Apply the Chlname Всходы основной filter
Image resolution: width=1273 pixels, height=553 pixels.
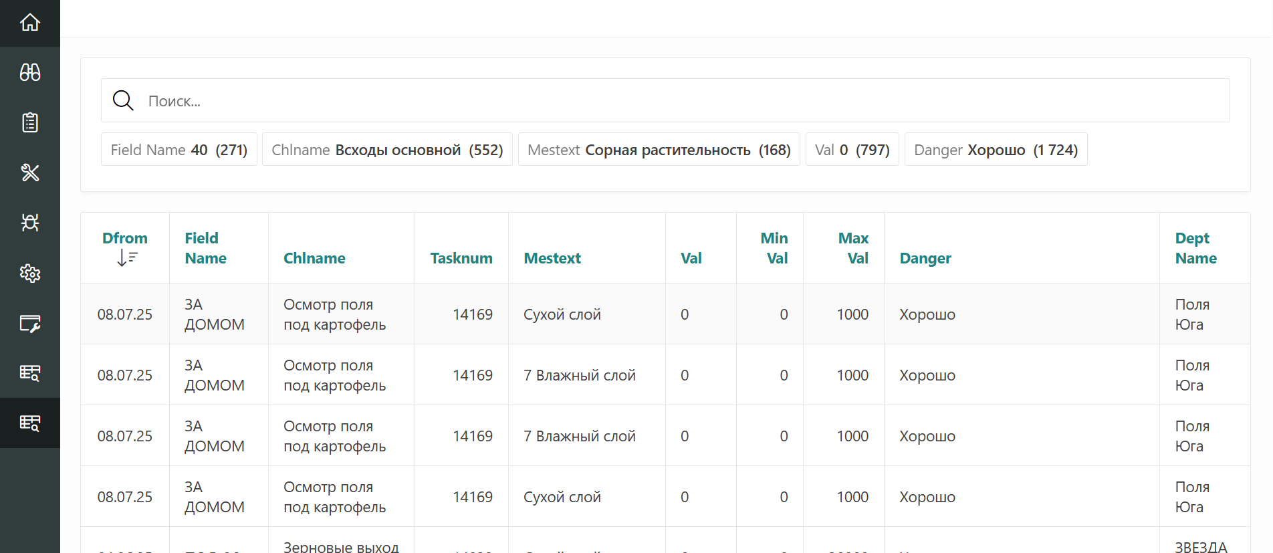point(387,150)
